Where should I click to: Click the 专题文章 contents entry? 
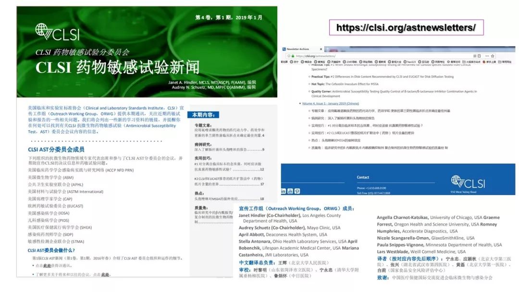(x=229, y=130)
